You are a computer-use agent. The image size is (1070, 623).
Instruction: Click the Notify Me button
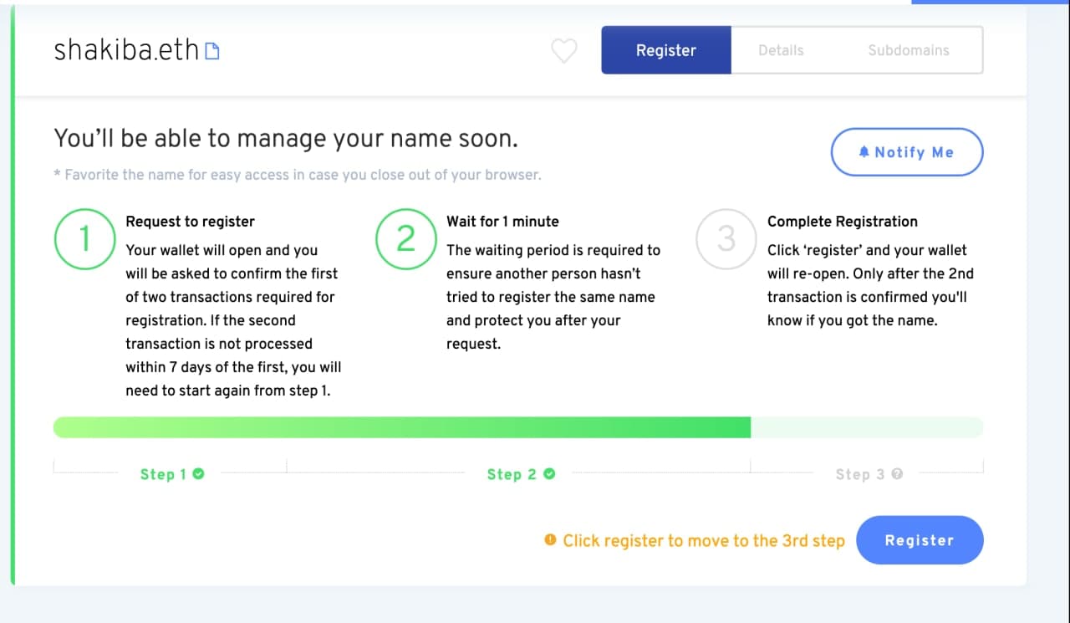(x=907, y=152)
